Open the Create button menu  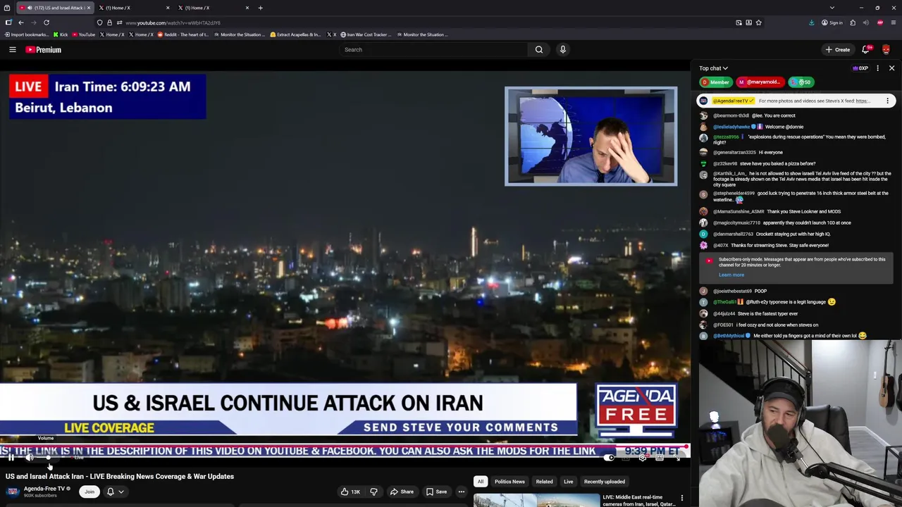[838, 49]
